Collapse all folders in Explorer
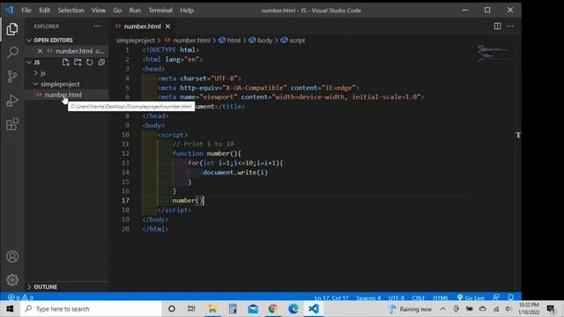564x317 pixels. 101,63
